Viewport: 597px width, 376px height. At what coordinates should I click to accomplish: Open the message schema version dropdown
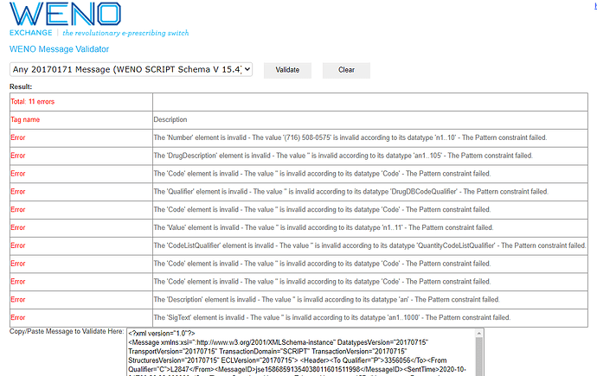click(x=131, y=69)
